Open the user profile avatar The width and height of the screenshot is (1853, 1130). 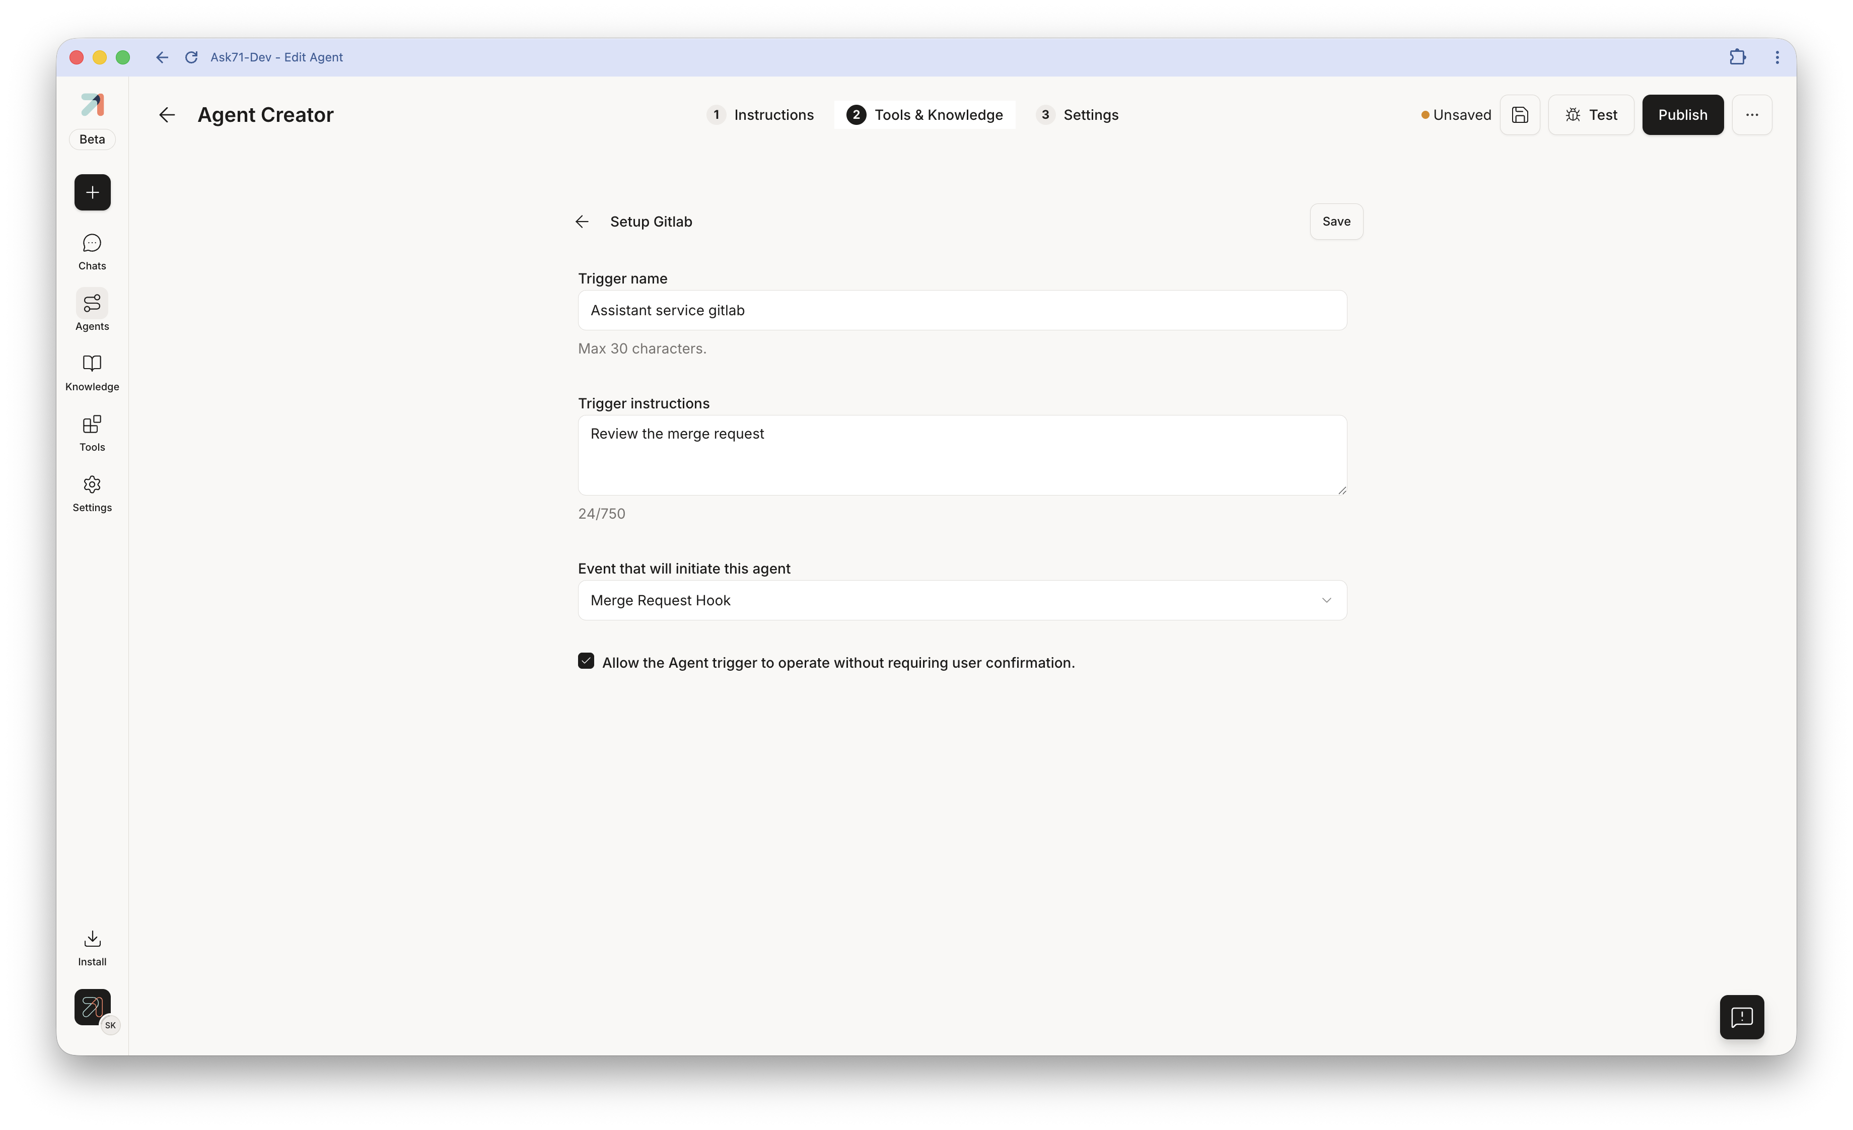93,1008
